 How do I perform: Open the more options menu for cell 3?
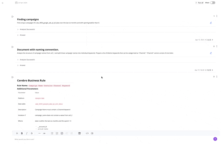point(217,77)
